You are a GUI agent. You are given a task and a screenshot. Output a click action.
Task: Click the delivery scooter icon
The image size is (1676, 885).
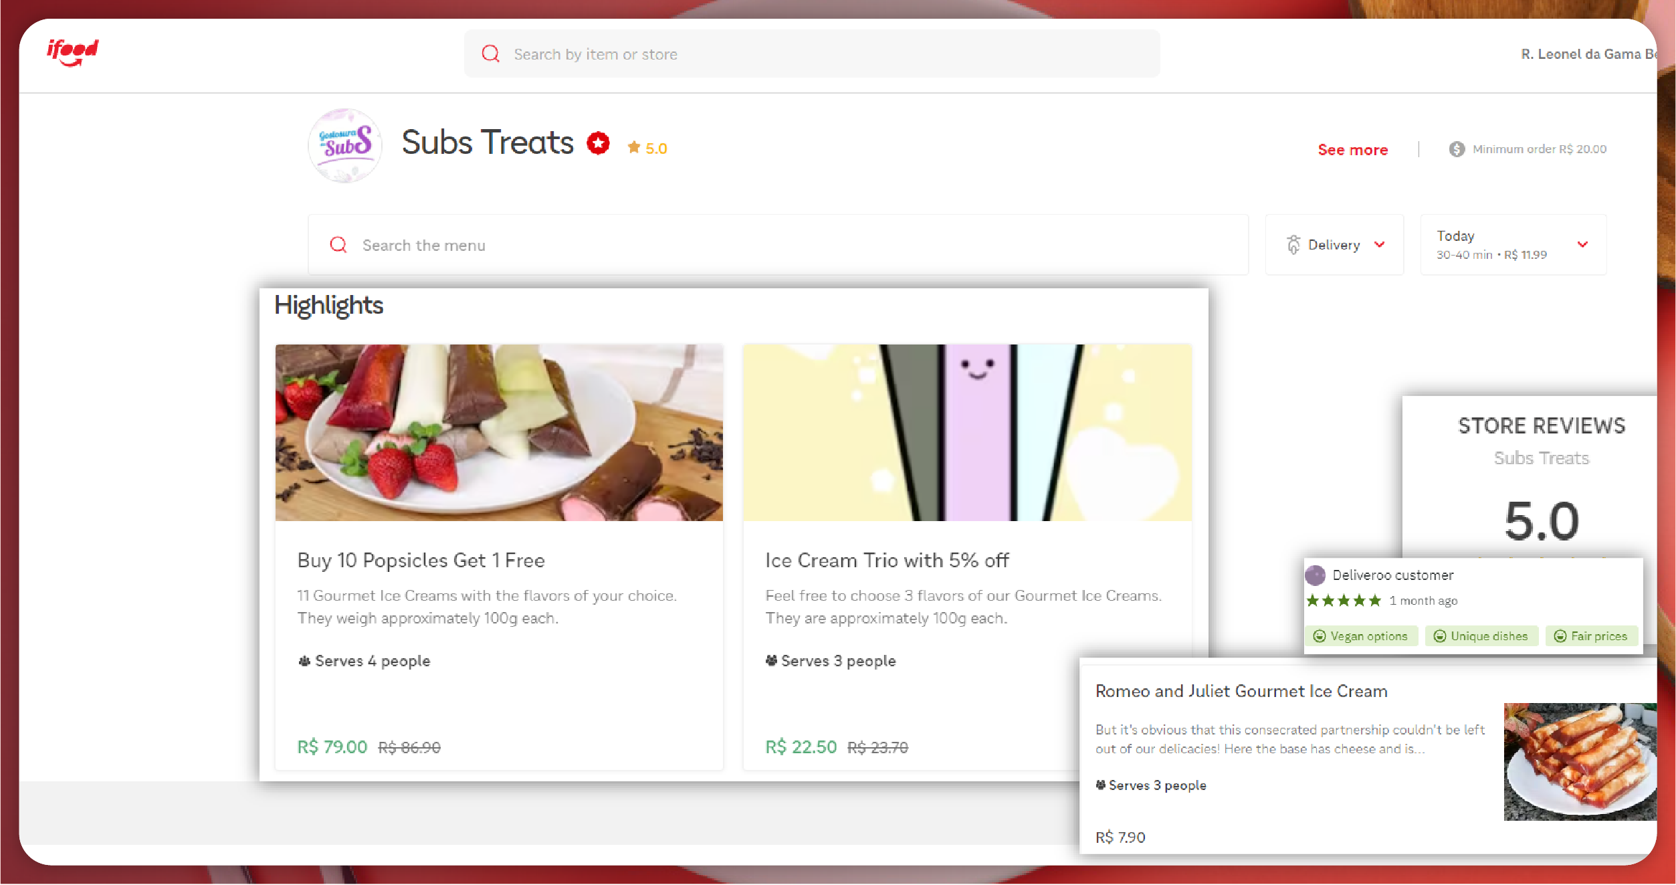1293,245
